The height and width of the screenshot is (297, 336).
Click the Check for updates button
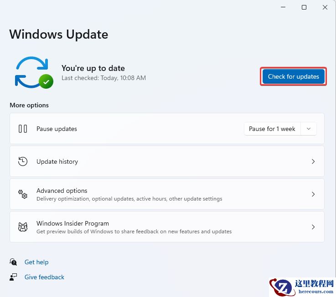293,76
